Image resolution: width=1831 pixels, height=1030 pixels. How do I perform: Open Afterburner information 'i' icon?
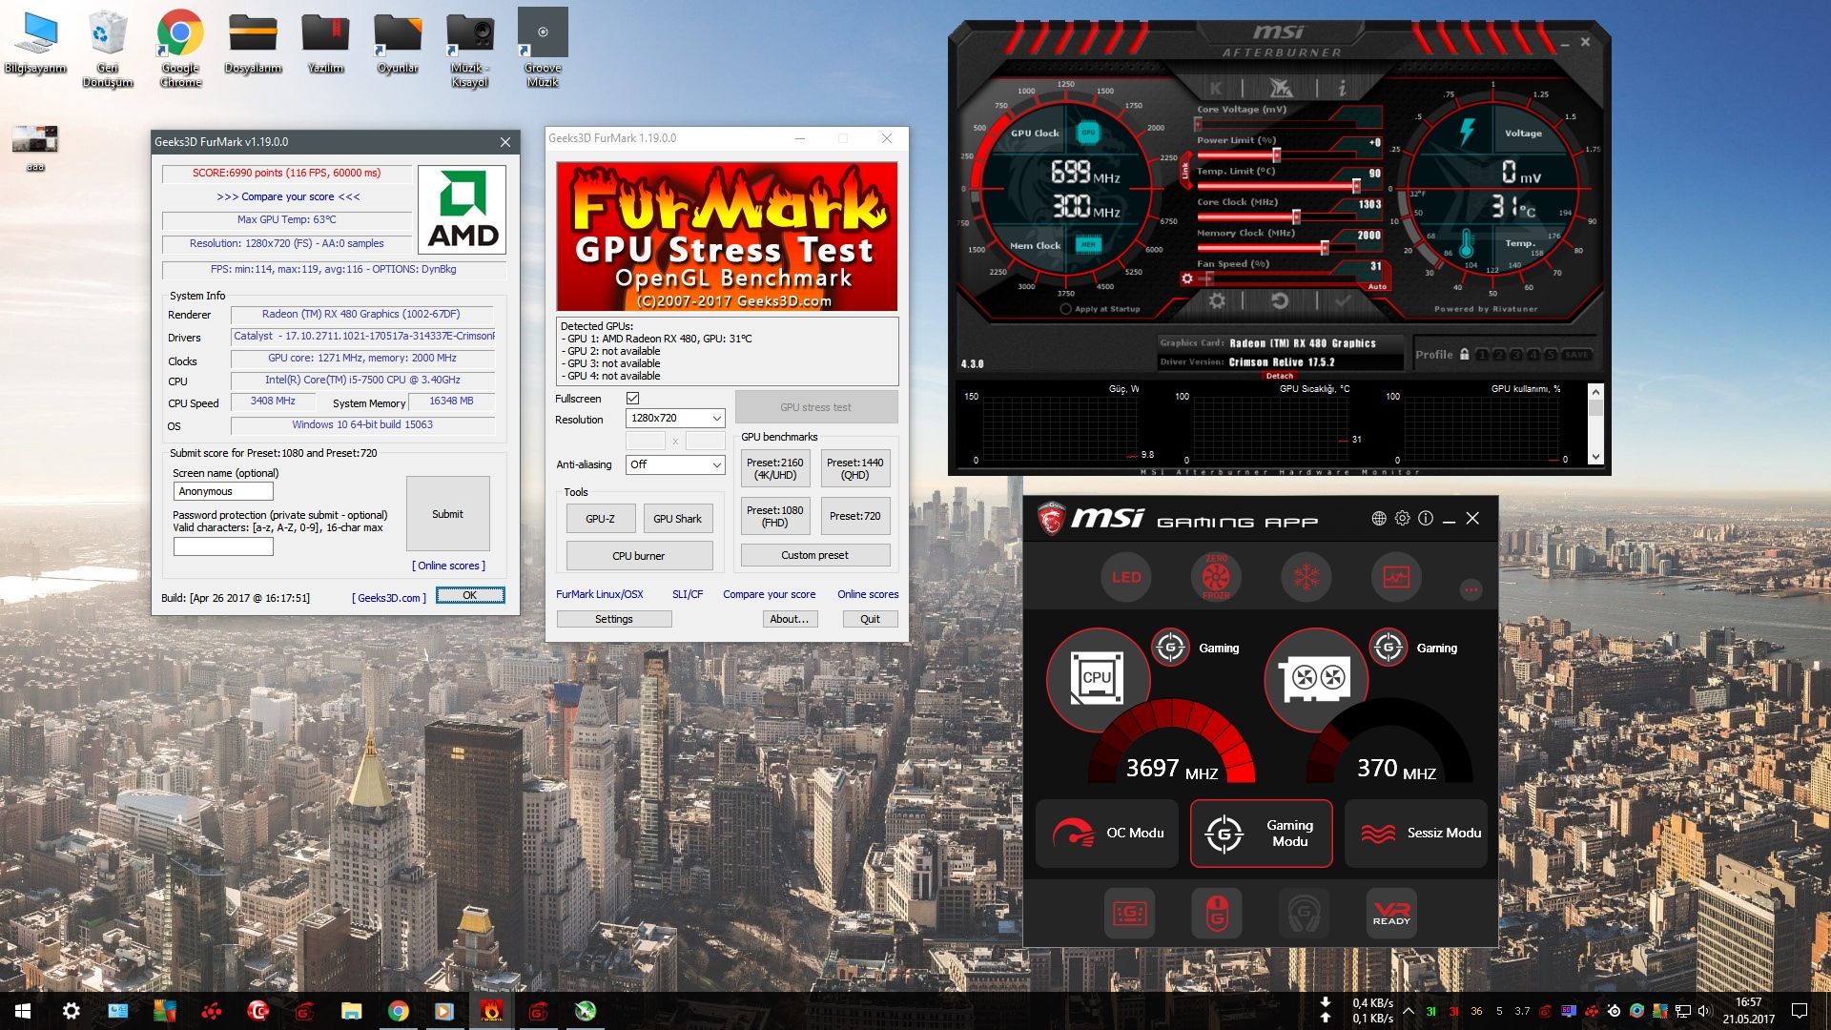click(x=1341, y=89)
